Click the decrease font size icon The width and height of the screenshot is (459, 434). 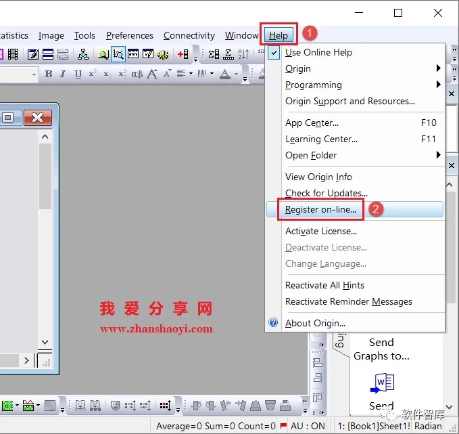[167, 73]
